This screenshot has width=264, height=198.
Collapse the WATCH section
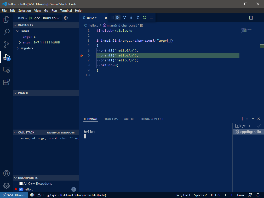point(46,93)
